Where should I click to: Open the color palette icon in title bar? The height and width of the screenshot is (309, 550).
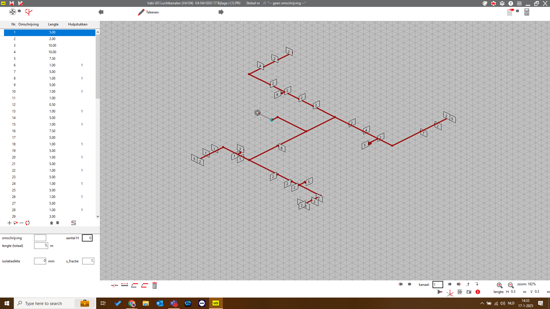coord(485,3)
